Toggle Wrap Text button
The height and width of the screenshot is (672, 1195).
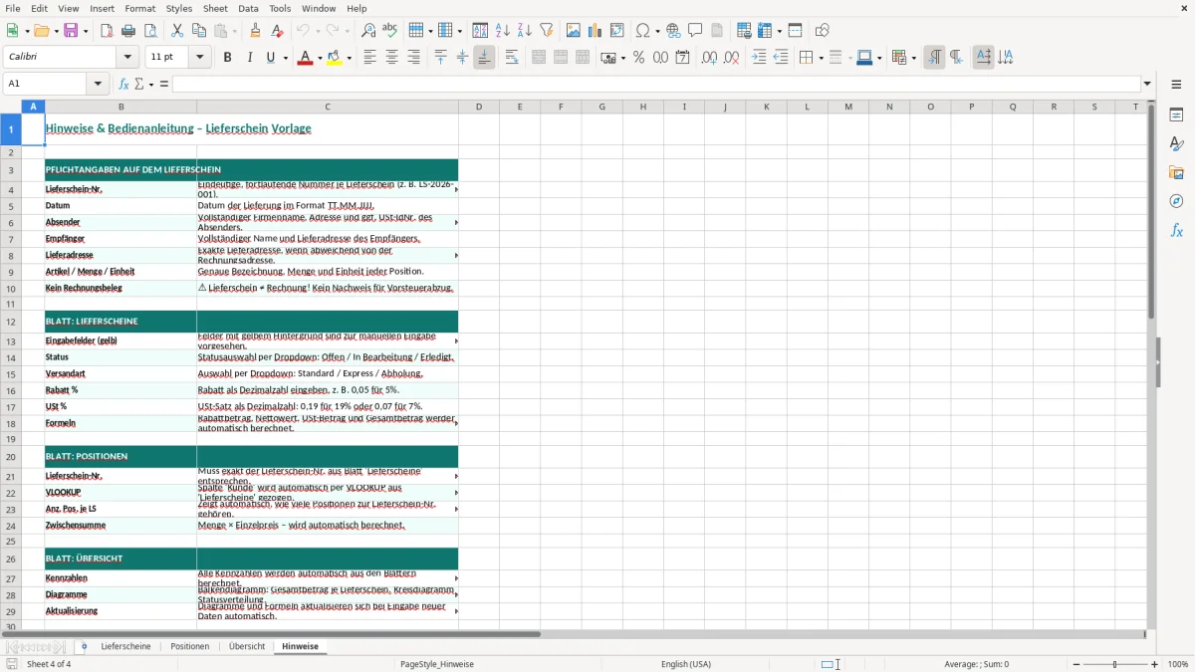point(512,58)
